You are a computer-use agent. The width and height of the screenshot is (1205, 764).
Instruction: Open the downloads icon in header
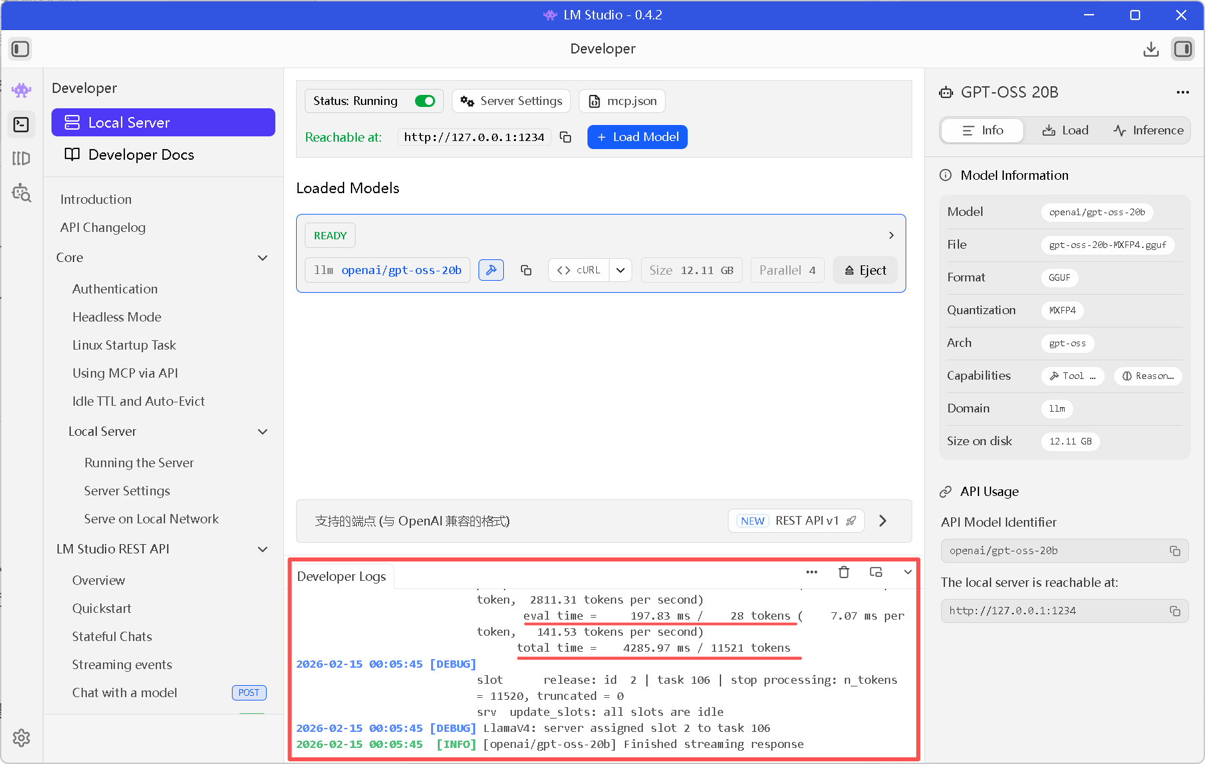(x=1151, y=49)
